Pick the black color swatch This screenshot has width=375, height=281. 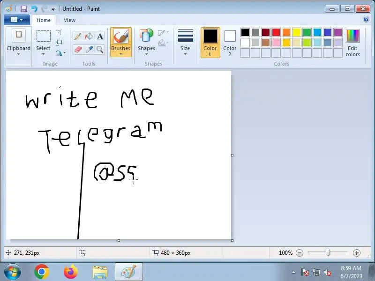point(245,32)
